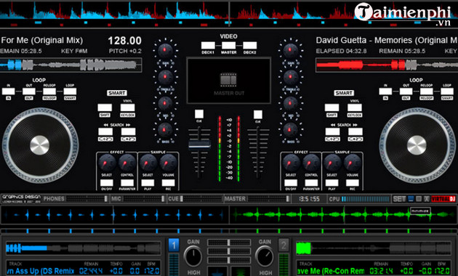
Task: Toggle the left deck smart LOOP button
Action: coord(70,92)
